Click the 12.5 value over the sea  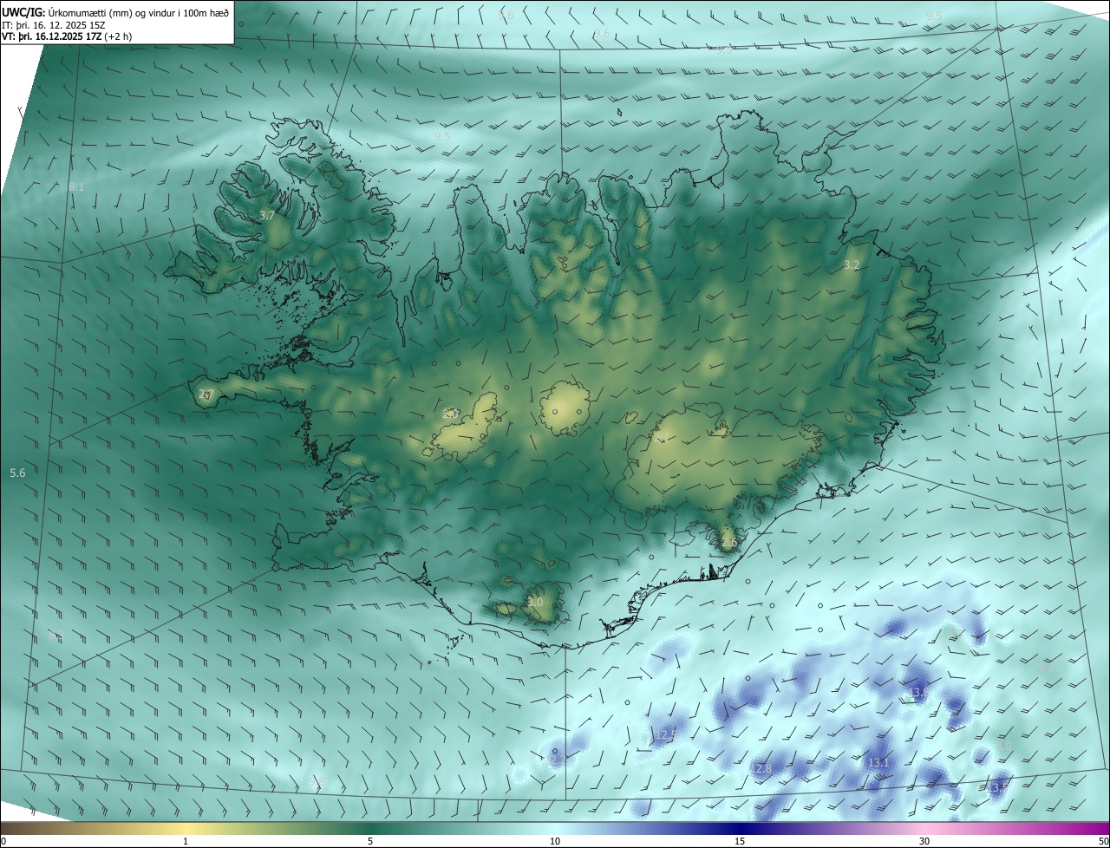point(666,734)
